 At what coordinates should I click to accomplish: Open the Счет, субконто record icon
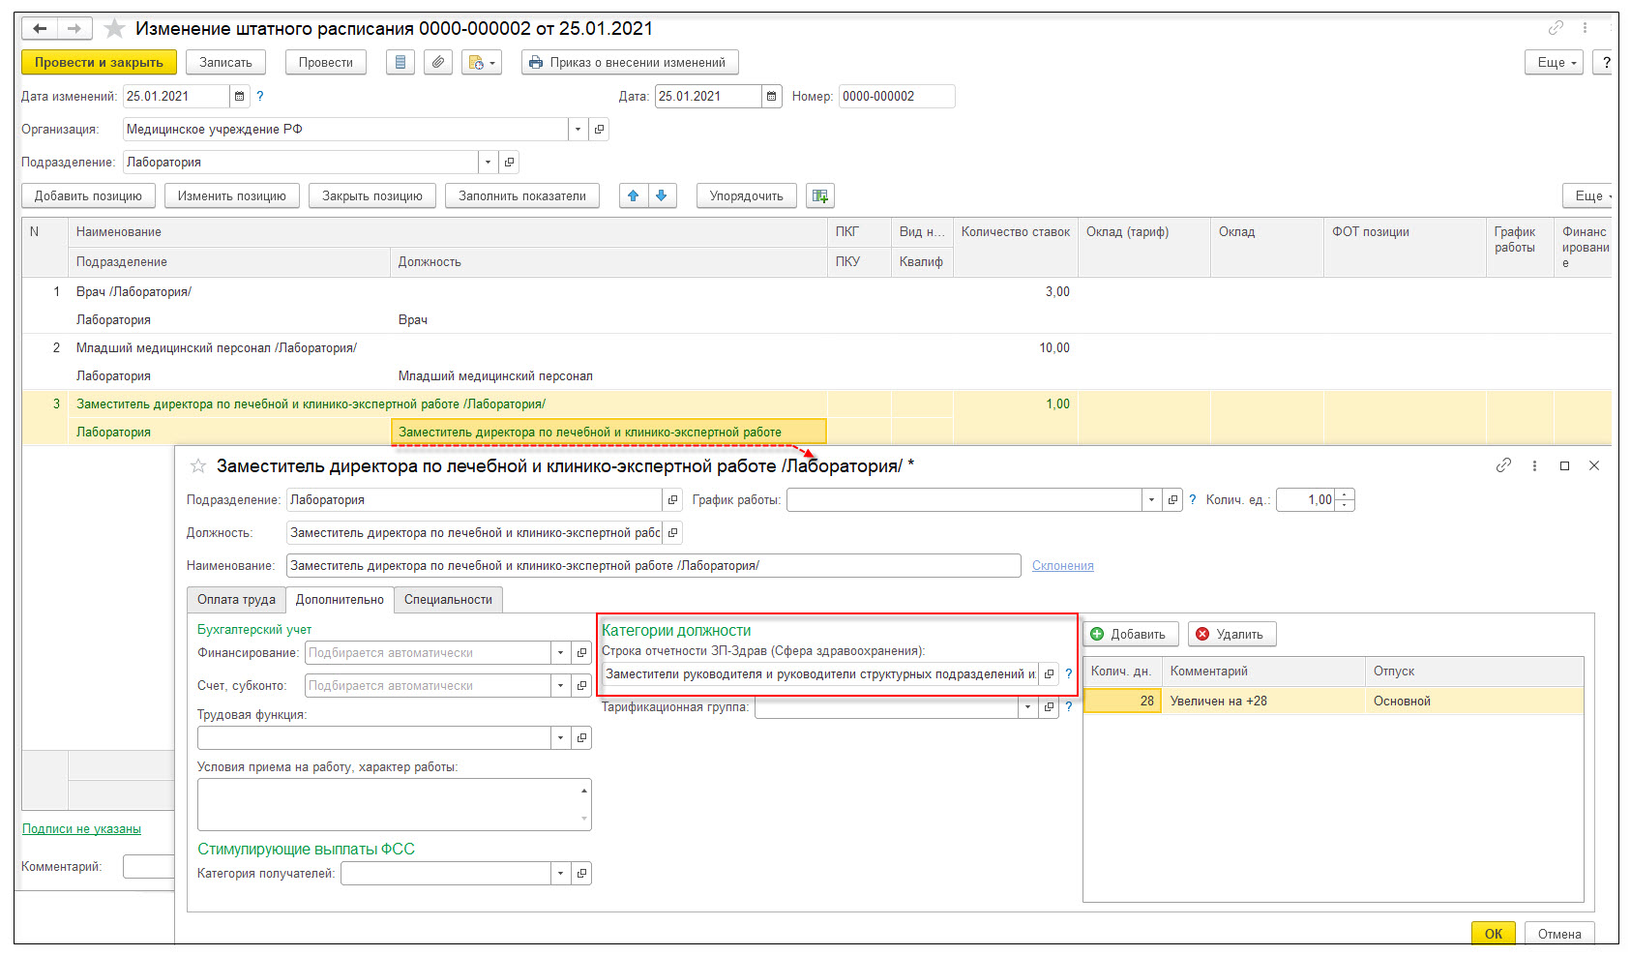pyautogui.click(x=581, y=685)
